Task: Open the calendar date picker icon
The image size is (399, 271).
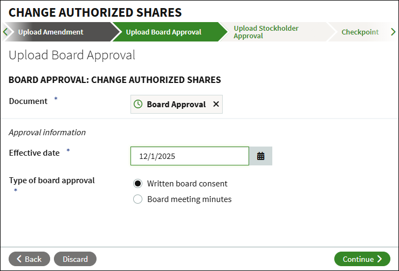Action: (260, 156)
